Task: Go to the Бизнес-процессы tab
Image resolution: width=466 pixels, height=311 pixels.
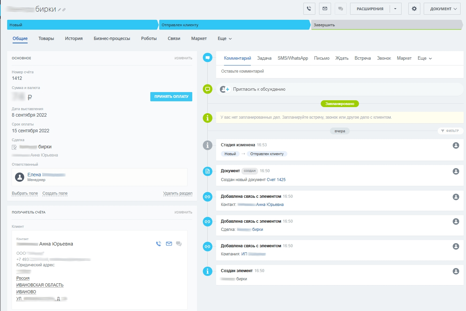Action: (x=112, y=39)
